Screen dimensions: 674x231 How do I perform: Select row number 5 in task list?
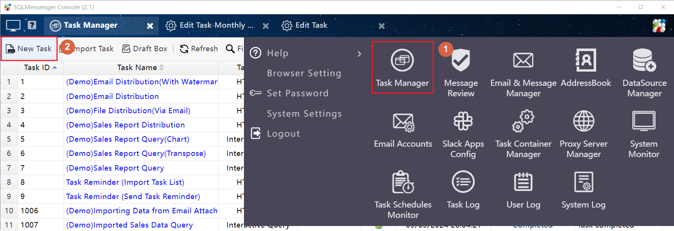(9, 139)
